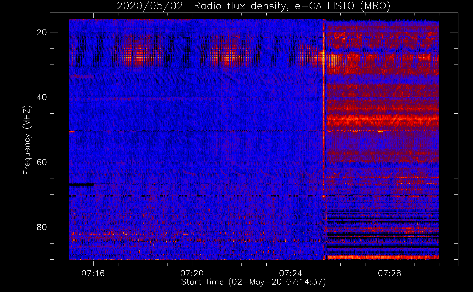Screen dimensions: 473x292
Task: Click the 07:28 time tick label
Action: [390, 274]
